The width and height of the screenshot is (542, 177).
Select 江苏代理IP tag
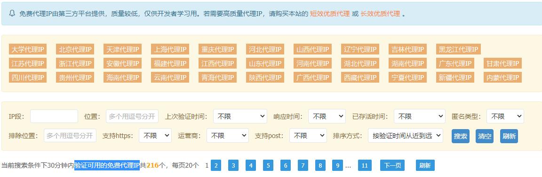pos(28,63)
